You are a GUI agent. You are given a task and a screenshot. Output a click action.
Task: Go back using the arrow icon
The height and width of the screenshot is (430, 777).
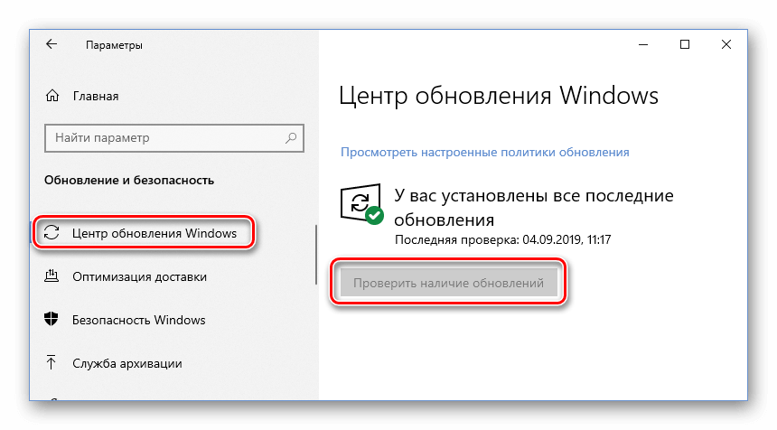[x=51, y=44]
